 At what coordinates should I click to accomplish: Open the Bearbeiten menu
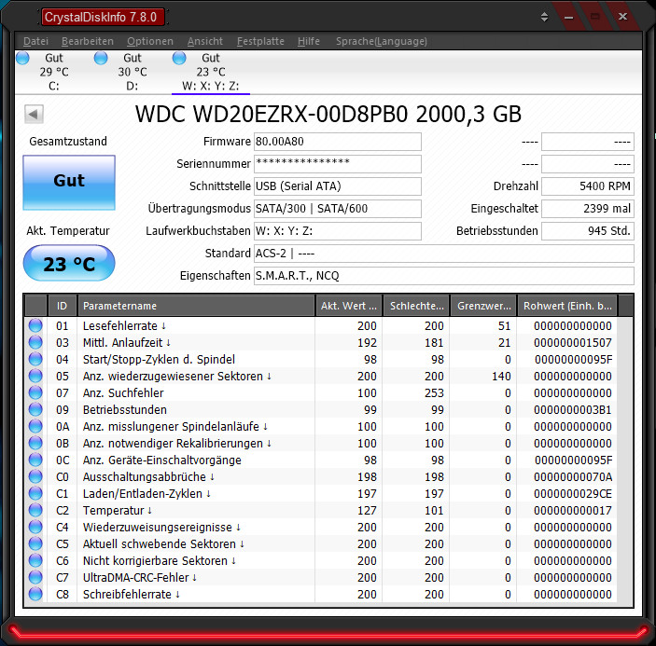click(88, 41)
